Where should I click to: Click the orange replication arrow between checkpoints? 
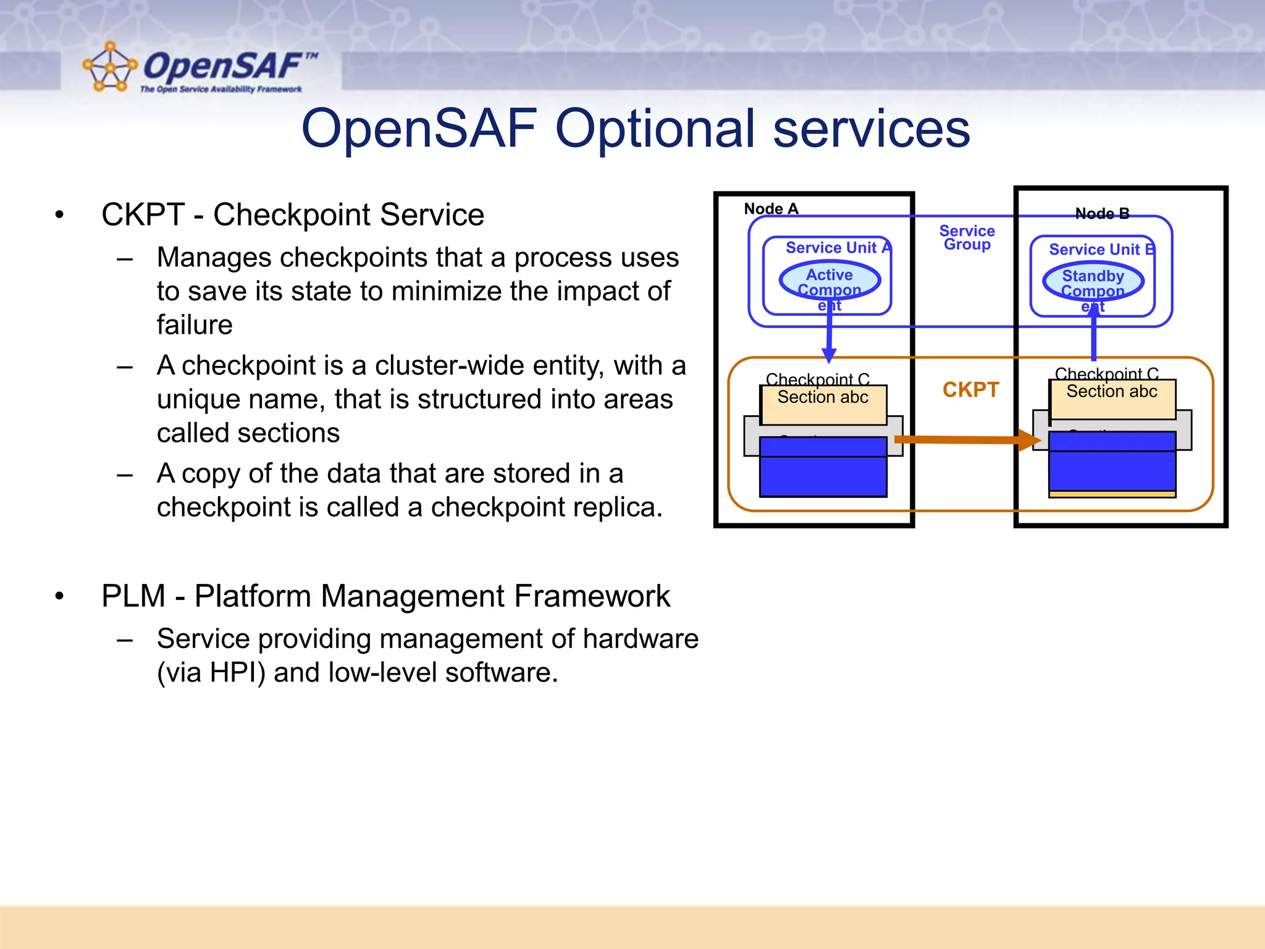[969, 440]
